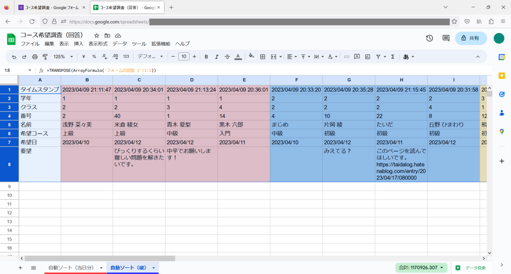511x274 pixels.
Task: Open the comments panel from the header
Action: [446, 38]
